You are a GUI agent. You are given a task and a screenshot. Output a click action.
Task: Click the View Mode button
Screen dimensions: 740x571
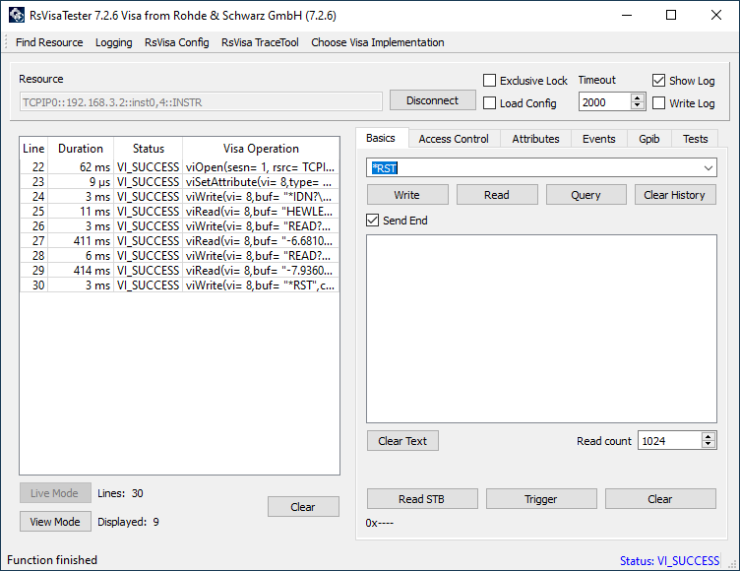(x=55, y=522)
